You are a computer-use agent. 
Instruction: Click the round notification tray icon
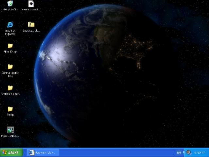click(x=189, y=152)
